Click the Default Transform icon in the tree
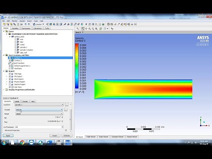212x159 pixels. (10, 63)
